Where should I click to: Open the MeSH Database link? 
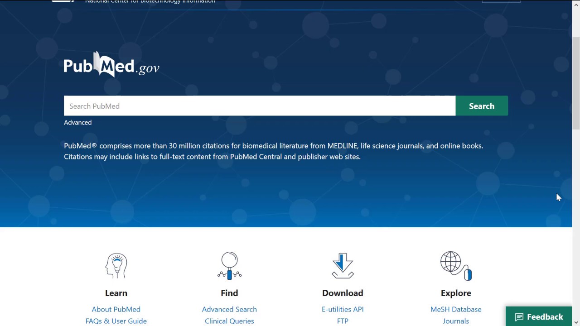456,309
